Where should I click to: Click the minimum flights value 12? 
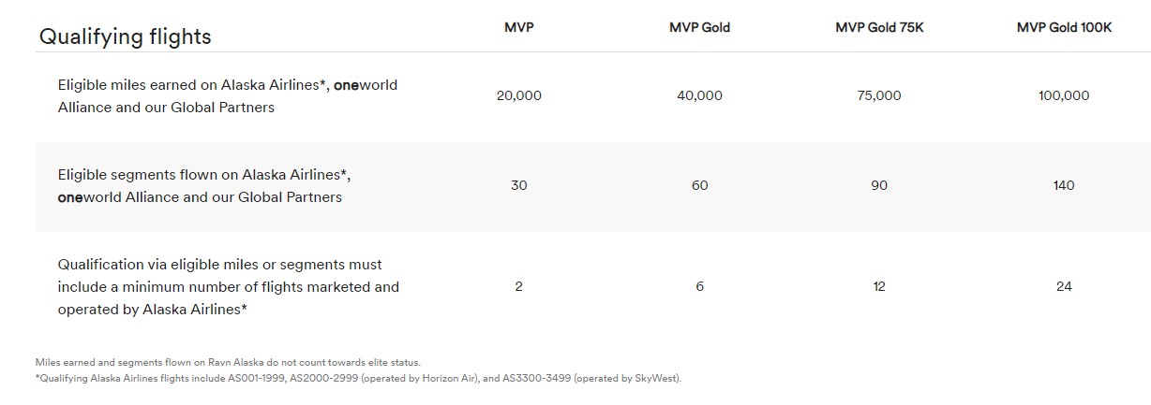click(879, 286)
